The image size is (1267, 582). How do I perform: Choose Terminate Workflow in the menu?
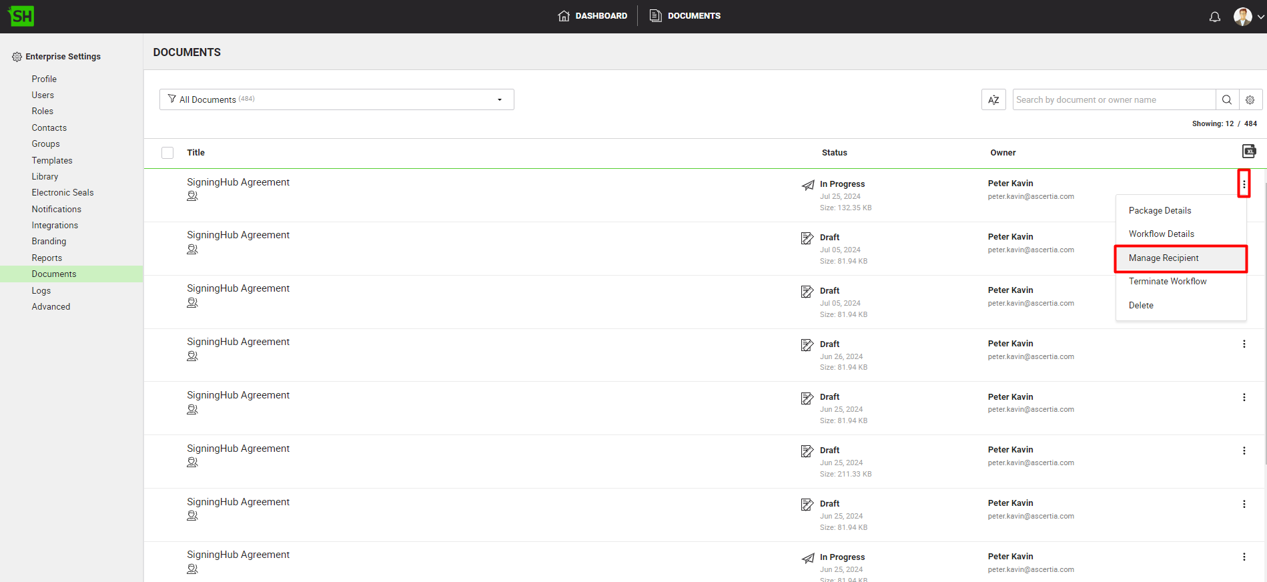point(1167,282)
